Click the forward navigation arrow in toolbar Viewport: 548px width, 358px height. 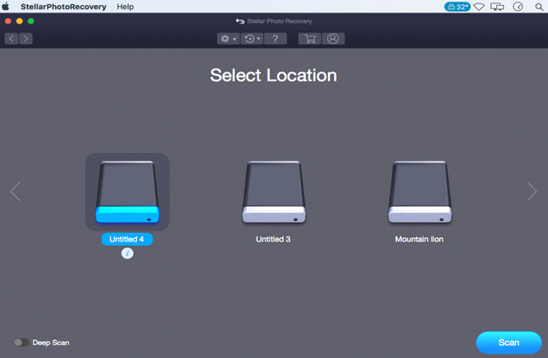pos(25,38)
